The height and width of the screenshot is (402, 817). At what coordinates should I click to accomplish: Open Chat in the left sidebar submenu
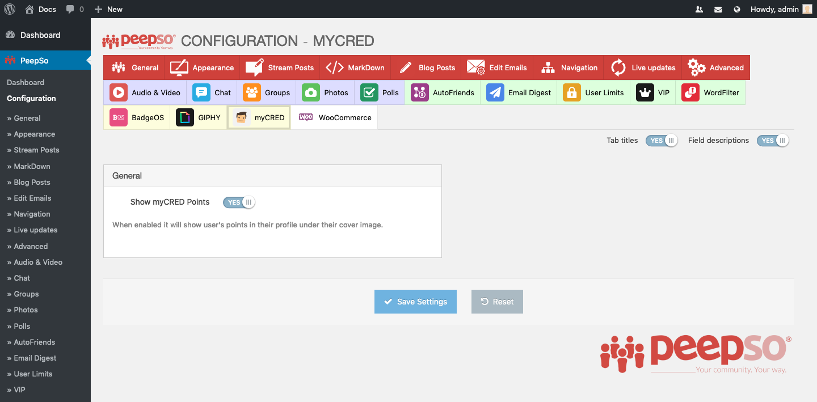(x=19, y=278)
